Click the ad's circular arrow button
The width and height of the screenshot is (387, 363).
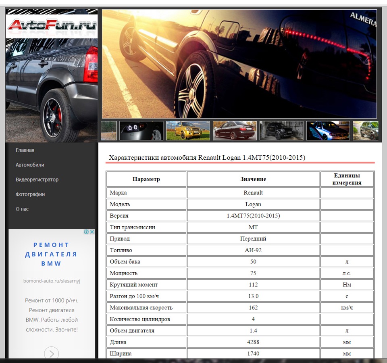51,354
